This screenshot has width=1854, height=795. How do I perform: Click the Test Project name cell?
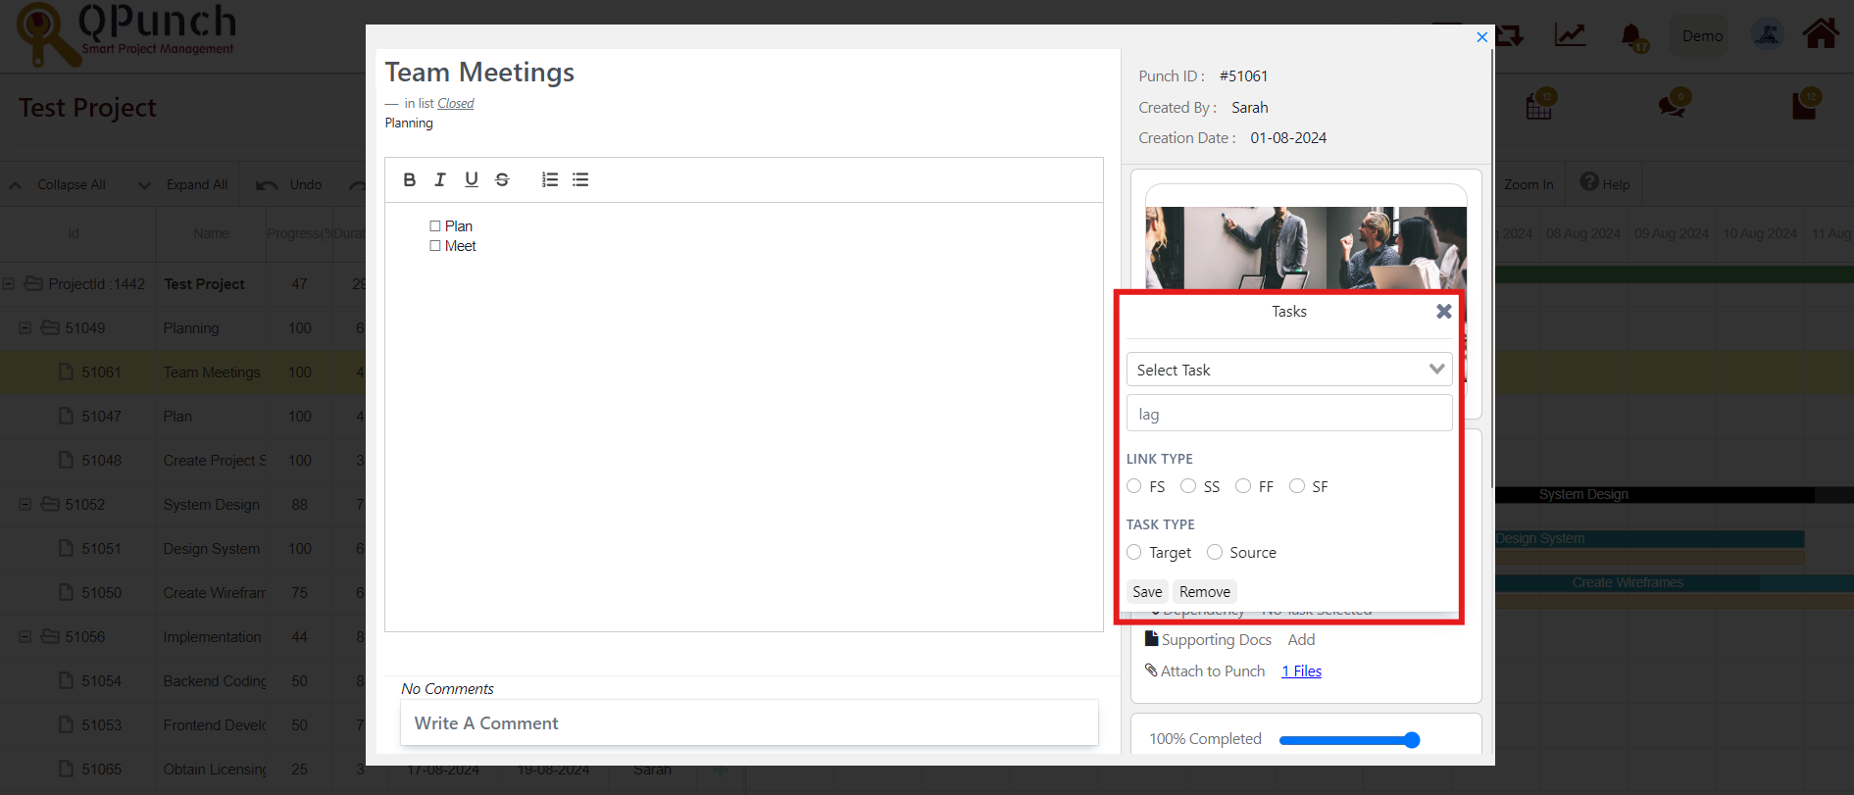[x=204, y=283]
